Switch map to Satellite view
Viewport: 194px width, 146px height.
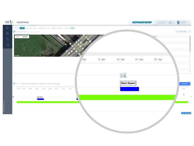point(25,37)
